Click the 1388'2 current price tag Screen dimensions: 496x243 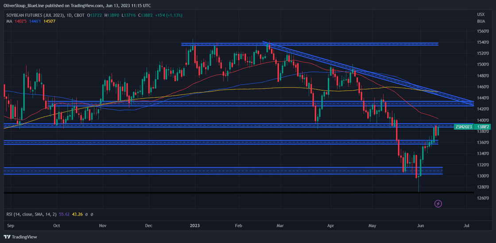483,127
